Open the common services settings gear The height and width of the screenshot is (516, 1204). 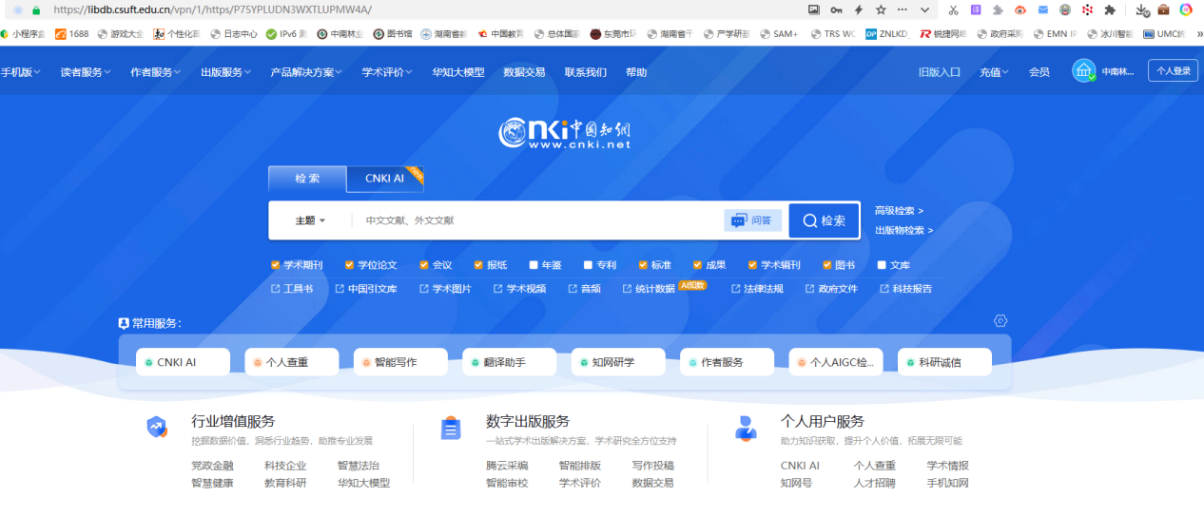tap(1000, 321)
